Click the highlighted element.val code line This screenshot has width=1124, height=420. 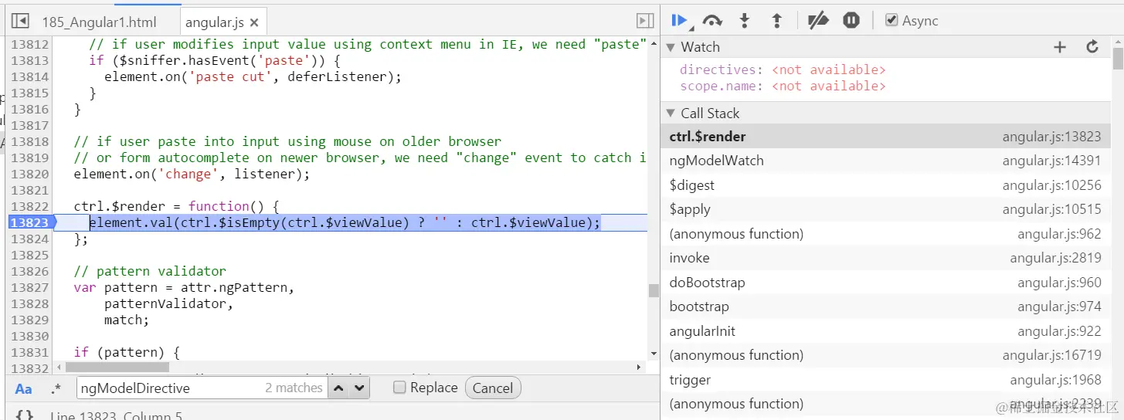pos(345,222)
